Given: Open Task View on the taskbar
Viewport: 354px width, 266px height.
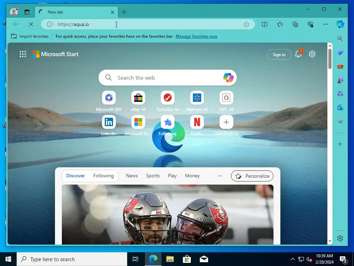Looking at the screenshot, I should (x=136, y=259).
